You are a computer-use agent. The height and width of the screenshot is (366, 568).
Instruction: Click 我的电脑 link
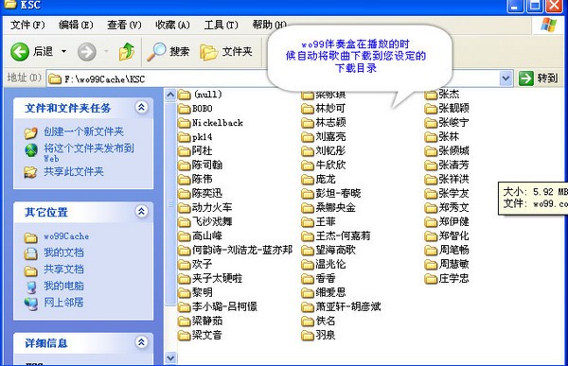(x=63, y=286)
